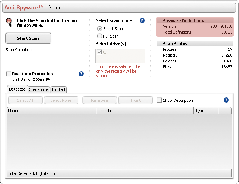
Task: Click the Trust button
Action: coord(135,100)
